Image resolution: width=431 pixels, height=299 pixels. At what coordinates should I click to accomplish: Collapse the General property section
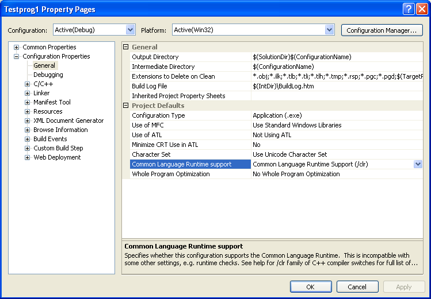126,47
